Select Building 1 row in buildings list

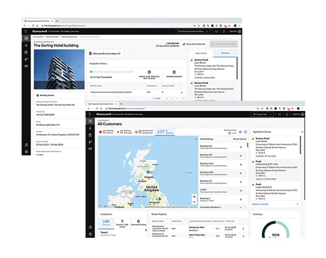coord(223,199)
